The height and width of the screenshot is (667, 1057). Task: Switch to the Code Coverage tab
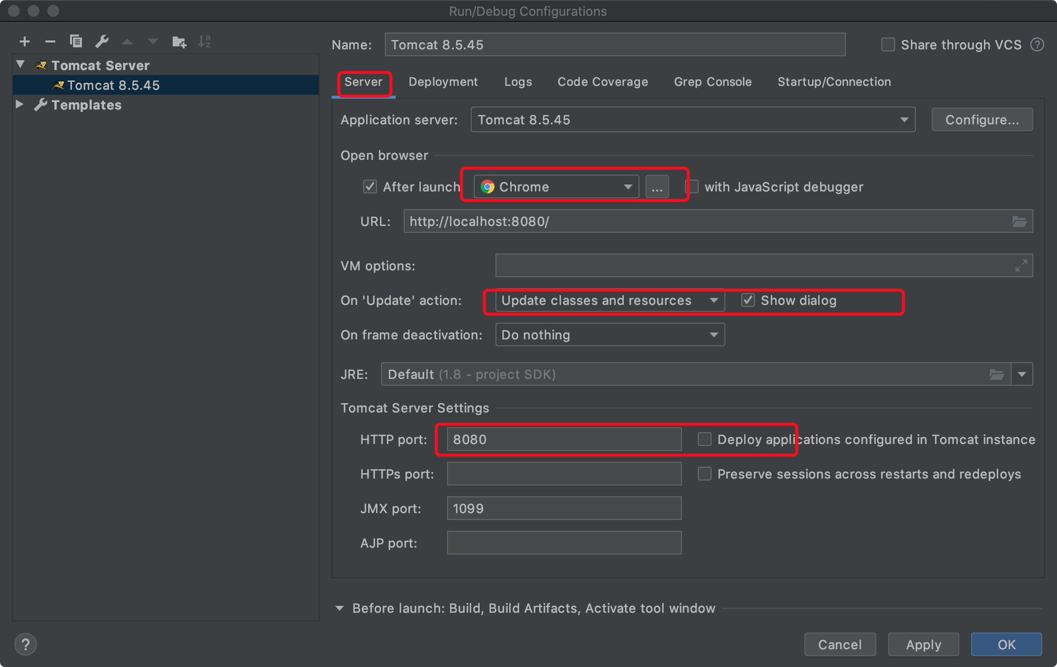[603, 82]
